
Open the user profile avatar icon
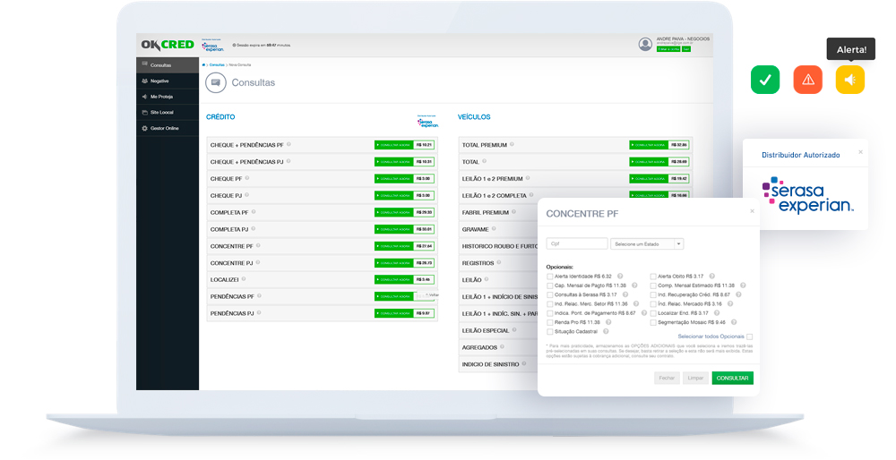click(645, 44)
